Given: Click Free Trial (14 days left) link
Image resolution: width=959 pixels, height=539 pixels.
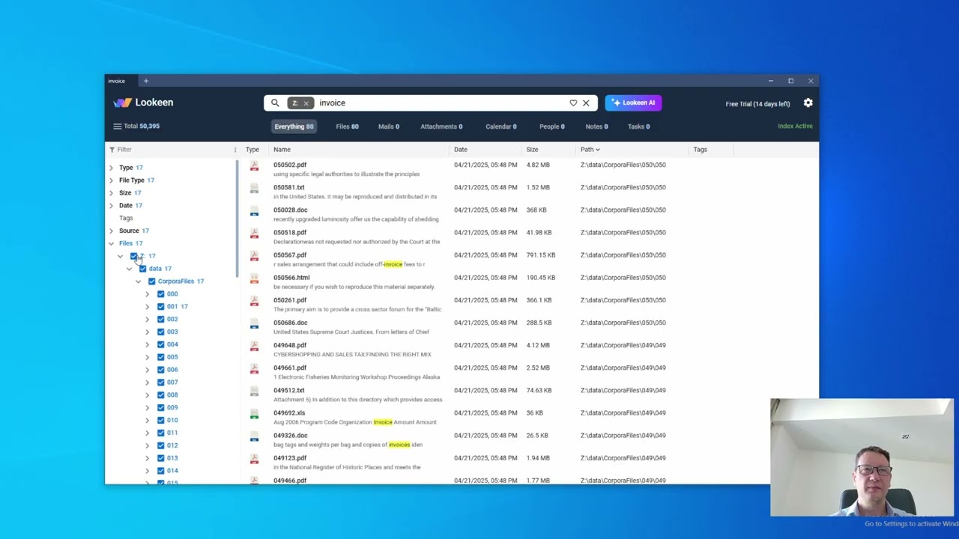Looking at the screenshot, I should tap(757, 104).
